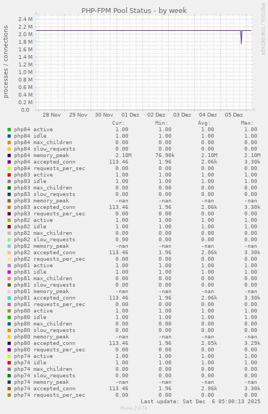Click the Min: column header

tap(161, 123)
